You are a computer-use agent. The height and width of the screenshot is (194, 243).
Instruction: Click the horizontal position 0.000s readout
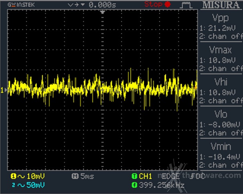tap(102, 5)
